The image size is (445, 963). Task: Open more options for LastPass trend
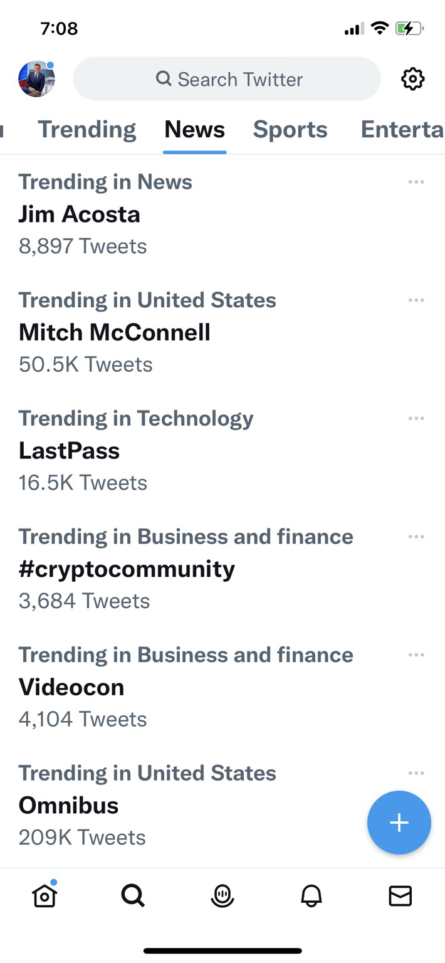pyautogui.click(x=416, y=419)
